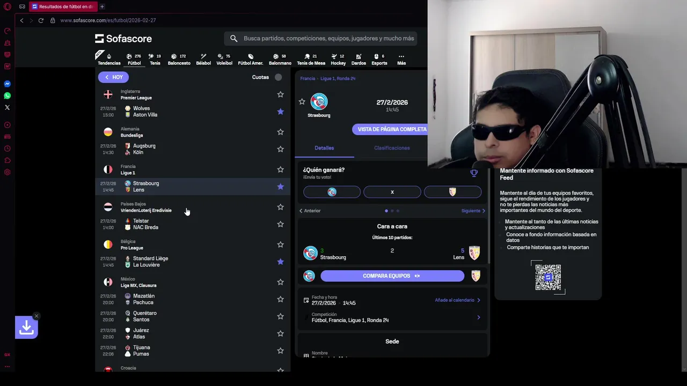Screen dimensions: 687x386
Task: Expand the competition row chevron
Action: 479,317
